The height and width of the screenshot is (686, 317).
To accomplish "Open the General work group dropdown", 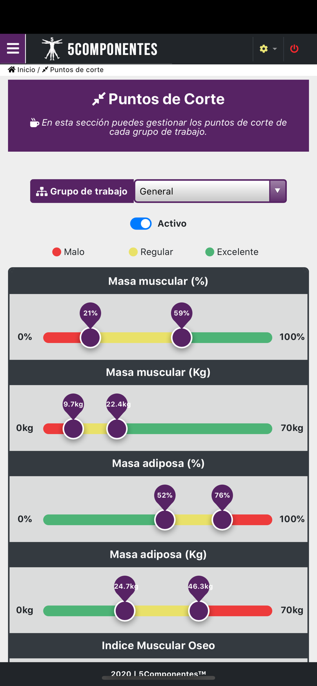I will click(x=202, y=191).
